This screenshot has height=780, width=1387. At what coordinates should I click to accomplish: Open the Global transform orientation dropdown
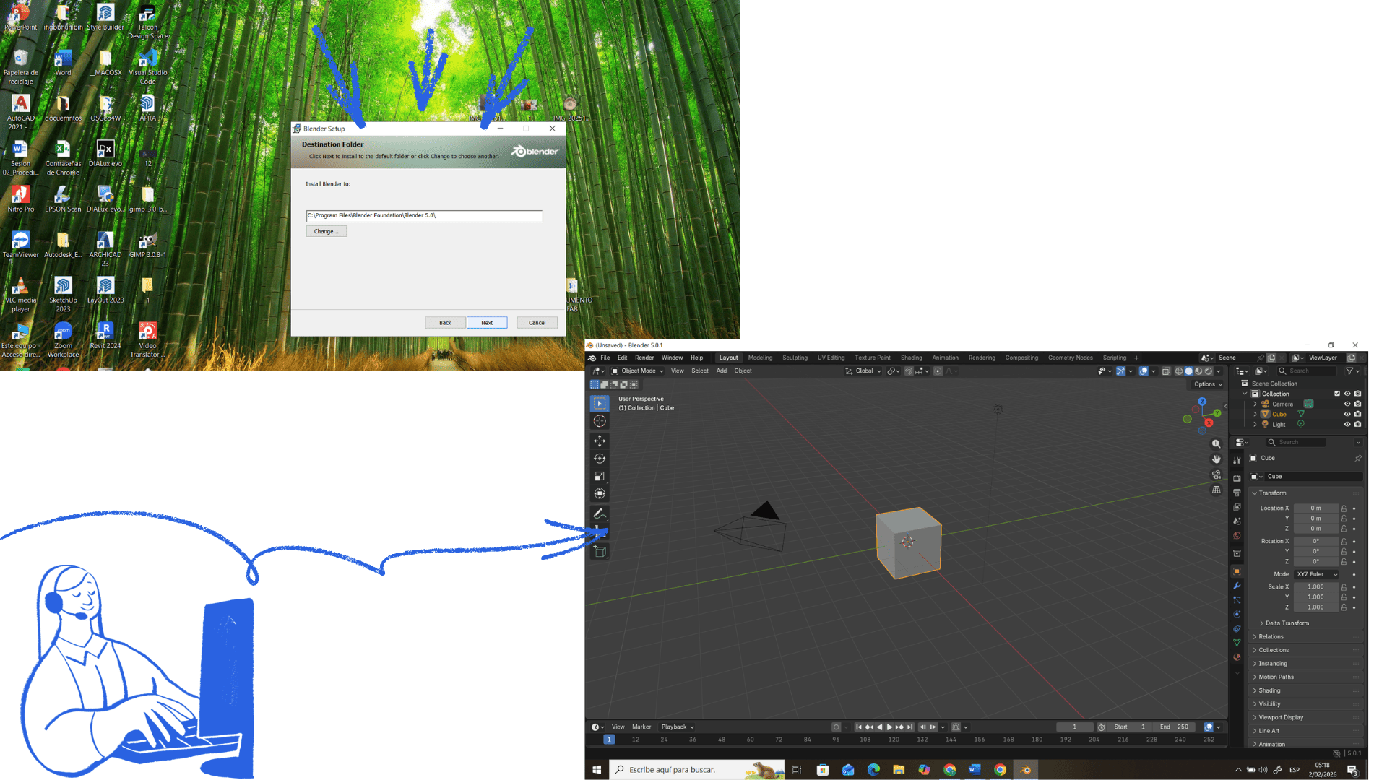point(864,371)
